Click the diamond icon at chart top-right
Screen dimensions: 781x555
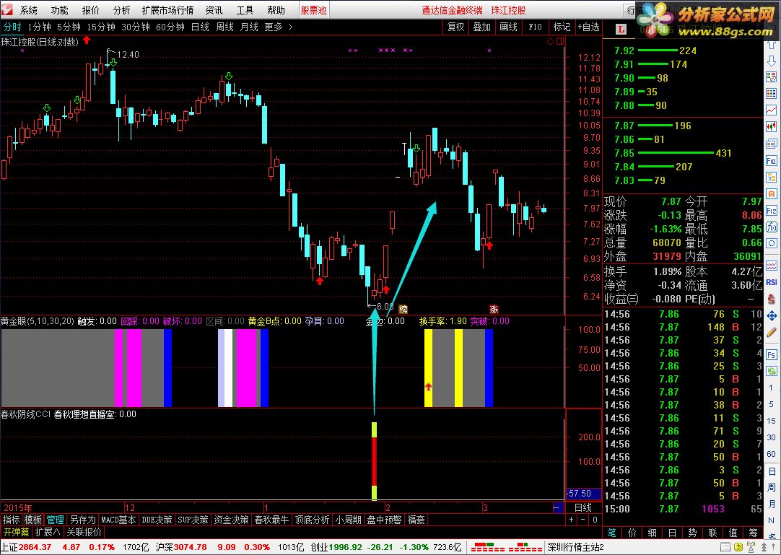[551, 41]
